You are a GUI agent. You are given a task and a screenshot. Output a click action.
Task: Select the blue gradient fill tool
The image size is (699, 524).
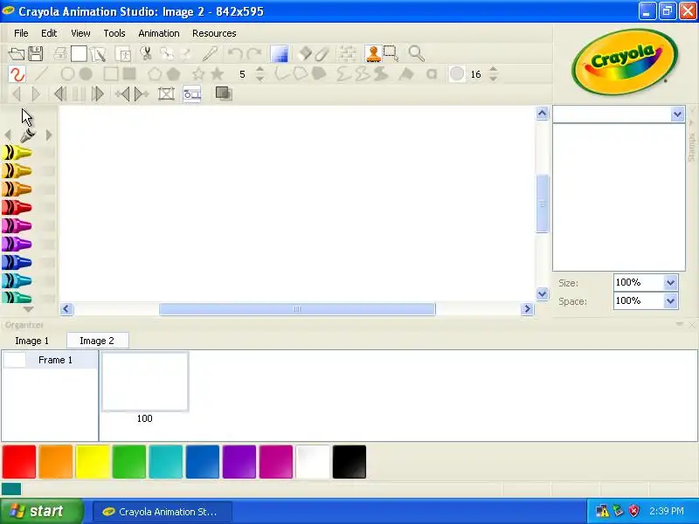tap(280, 54)
